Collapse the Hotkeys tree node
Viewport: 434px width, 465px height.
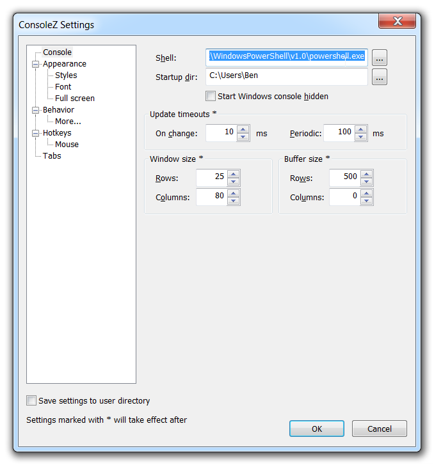click(36, 133)
